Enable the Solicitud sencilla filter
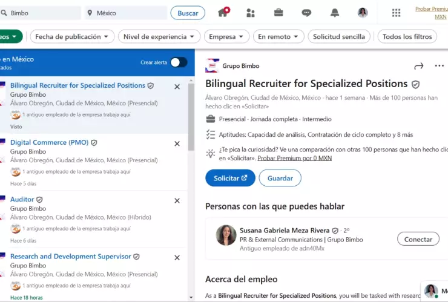This screenshot has height=302, width=448. coord(339,37)
